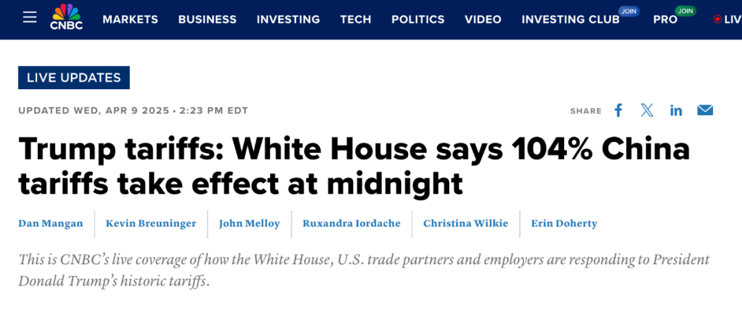Select Politics in the navigation bar
Viewport: 742px width, 313px height.
tap(418, 19)
